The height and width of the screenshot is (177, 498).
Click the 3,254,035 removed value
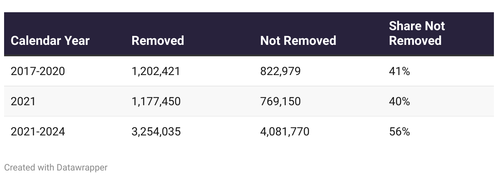(x=156, y=132)
